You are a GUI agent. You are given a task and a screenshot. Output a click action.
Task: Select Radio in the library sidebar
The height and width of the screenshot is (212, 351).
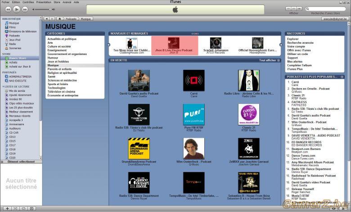pyautogui.click(x=12, y=44)
